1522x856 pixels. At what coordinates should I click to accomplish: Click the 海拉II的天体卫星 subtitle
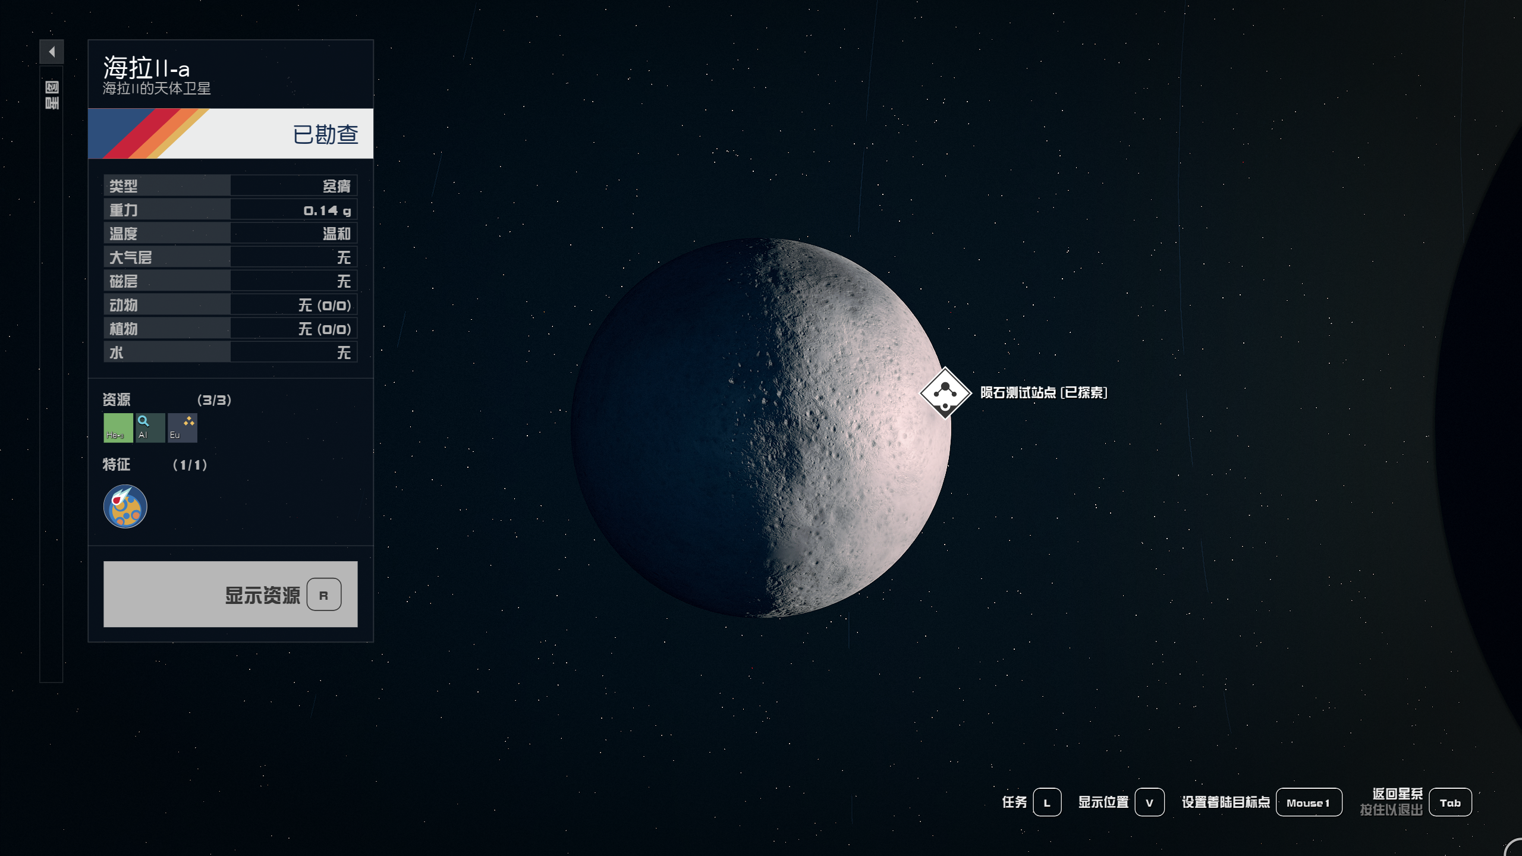pyautogui.click(x=156, y=89)
